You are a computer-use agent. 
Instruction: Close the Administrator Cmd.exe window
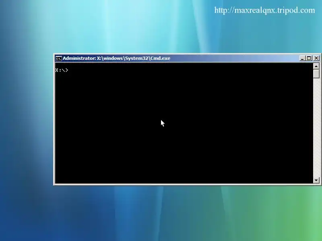[316, 58]
